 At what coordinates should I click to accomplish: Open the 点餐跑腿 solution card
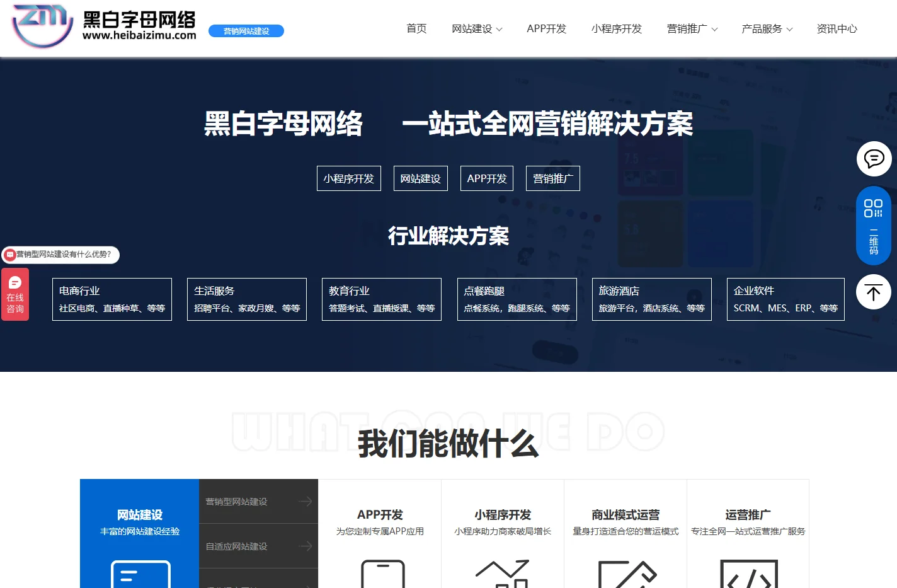517,299
